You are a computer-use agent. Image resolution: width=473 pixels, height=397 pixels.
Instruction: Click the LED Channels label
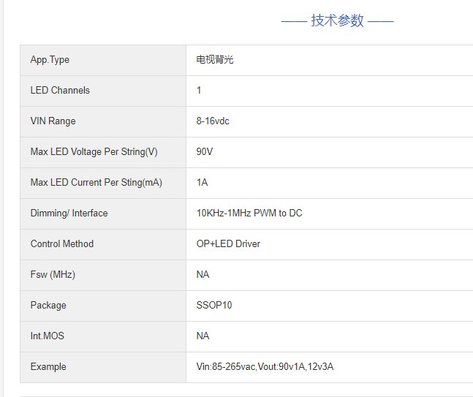60,91
